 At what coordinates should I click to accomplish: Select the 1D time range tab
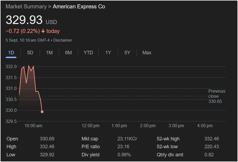tap(11, 53)
